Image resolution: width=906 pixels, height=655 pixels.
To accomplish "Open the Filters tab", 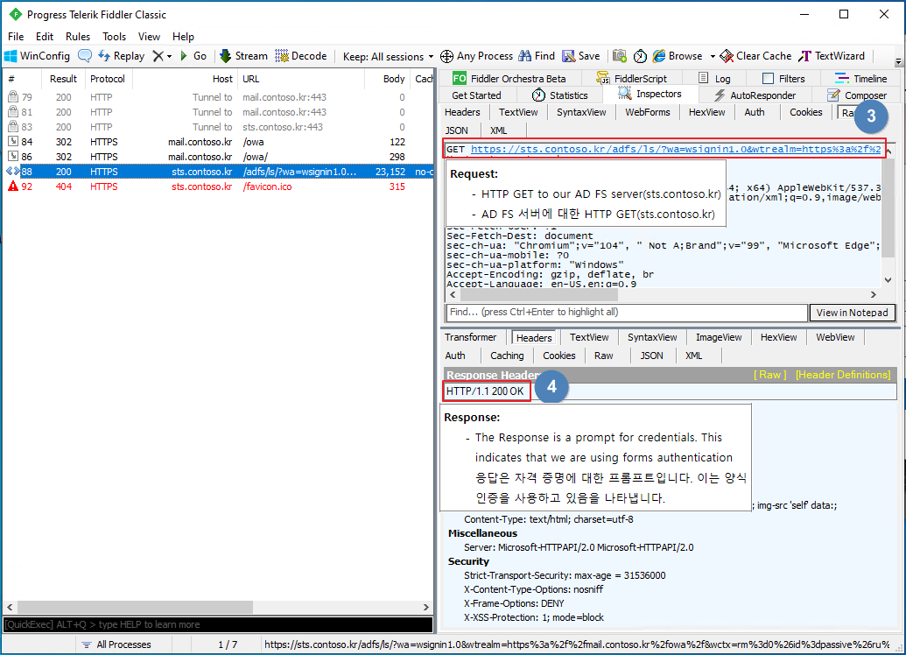I will coord(783,79).
